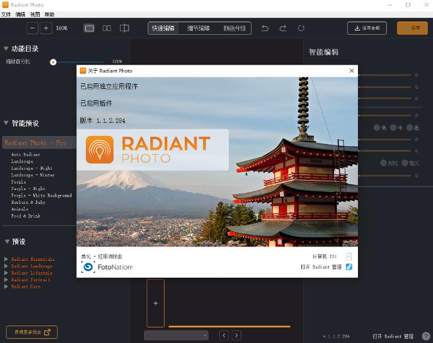Go to previous image with left arrow
This screenshot has width=433, height=343.
click(224, 336)
